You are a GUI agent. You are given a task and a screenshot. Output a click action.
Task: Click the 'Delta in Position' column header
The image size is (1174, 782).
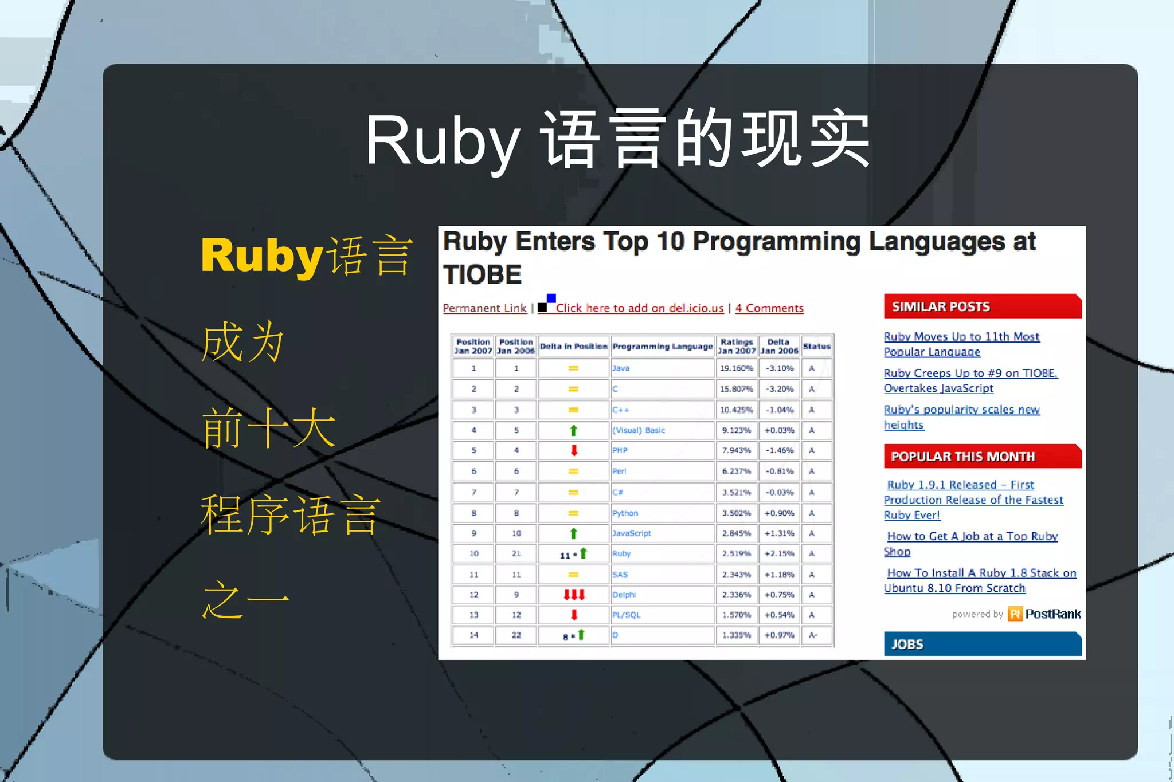573,347
